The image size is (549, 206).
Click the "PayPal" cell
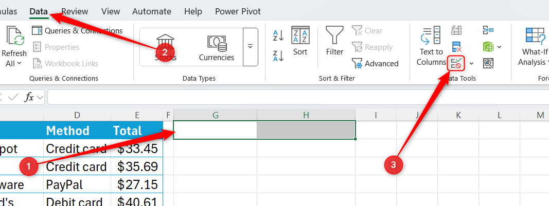(77, 184)
